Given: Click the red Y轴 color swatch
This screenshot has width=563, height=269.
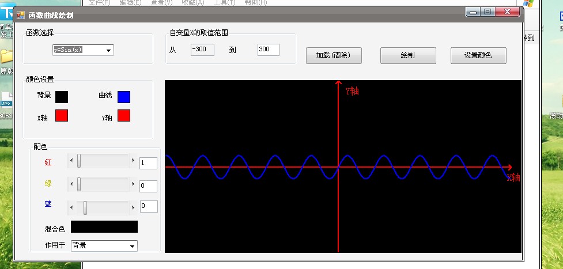Looking at the screenshot, I should pos(124,116).
